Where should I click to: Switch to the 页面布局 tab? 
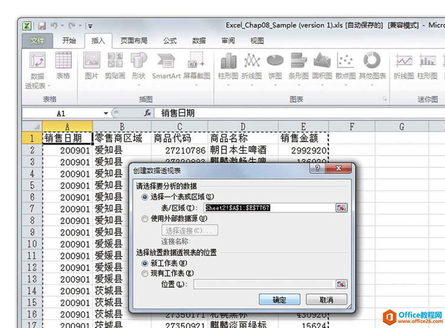[x=134, y=41]
